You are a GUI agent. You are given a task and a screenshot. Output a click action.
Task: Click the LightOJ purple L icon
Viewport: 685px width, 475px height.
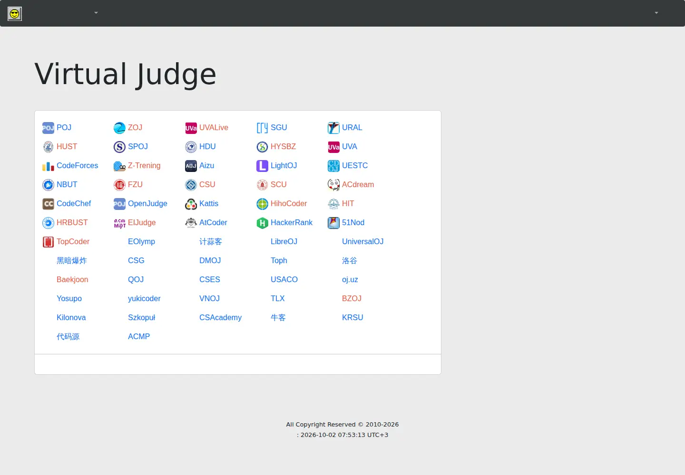pyautogui.click(x=262, y=166)
